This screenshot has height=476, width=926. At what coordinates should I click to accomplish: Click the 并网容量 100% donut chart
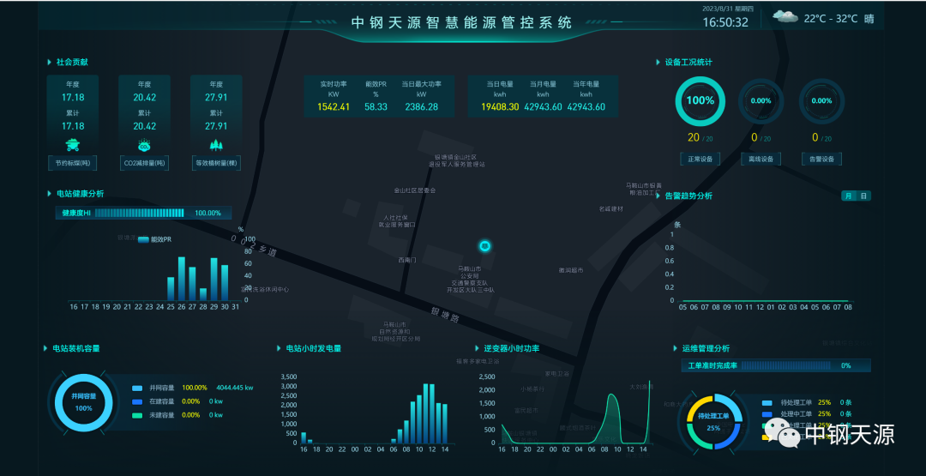click(x=83, y=402)
